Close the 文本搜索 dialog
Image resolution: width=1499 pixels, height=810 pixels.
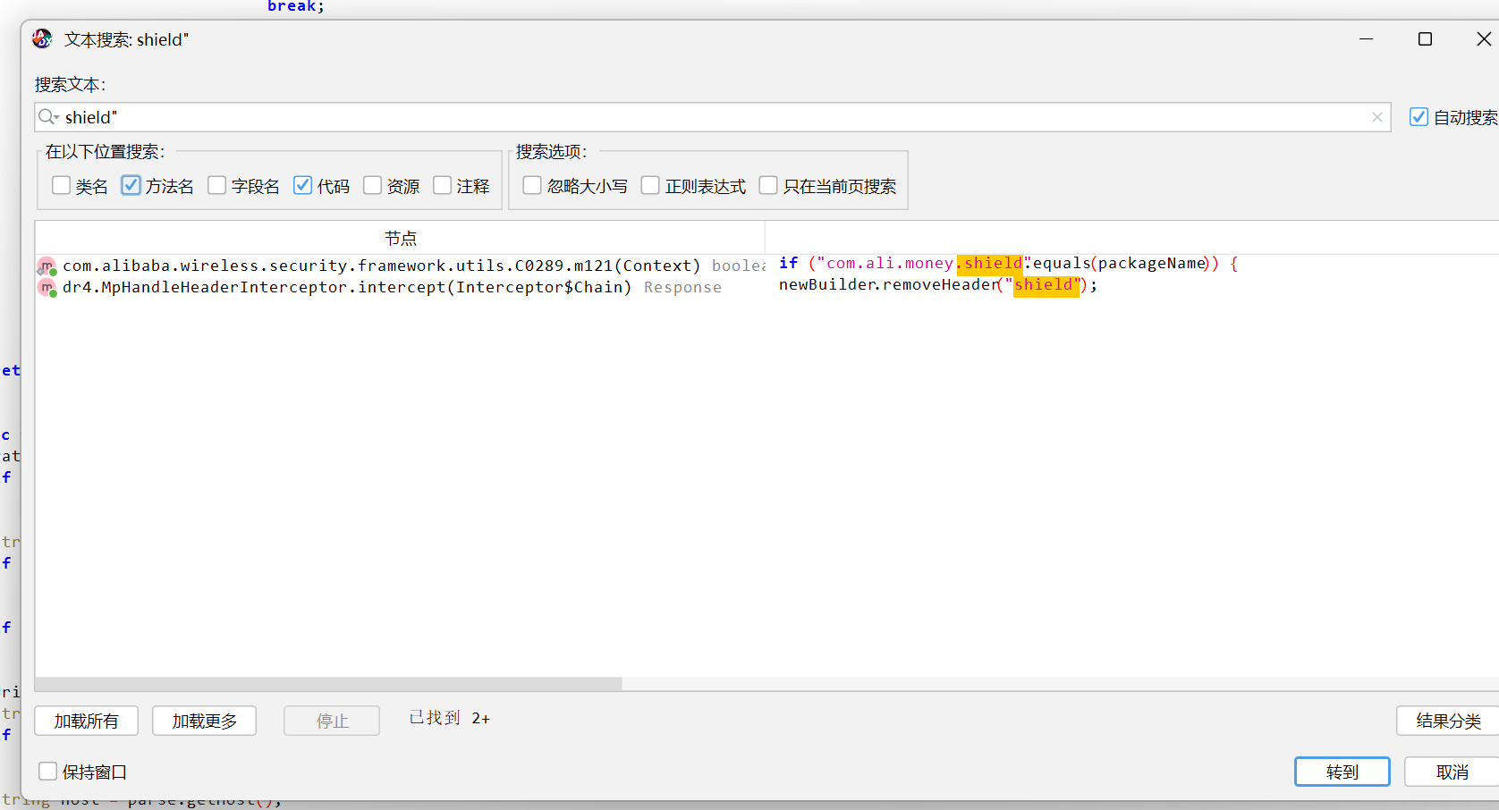click(x=1484, y=39)
